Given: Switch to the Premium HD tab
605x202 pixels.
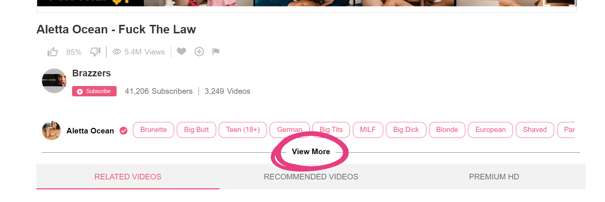Looking at the screenshot, I should pos(494,177).
